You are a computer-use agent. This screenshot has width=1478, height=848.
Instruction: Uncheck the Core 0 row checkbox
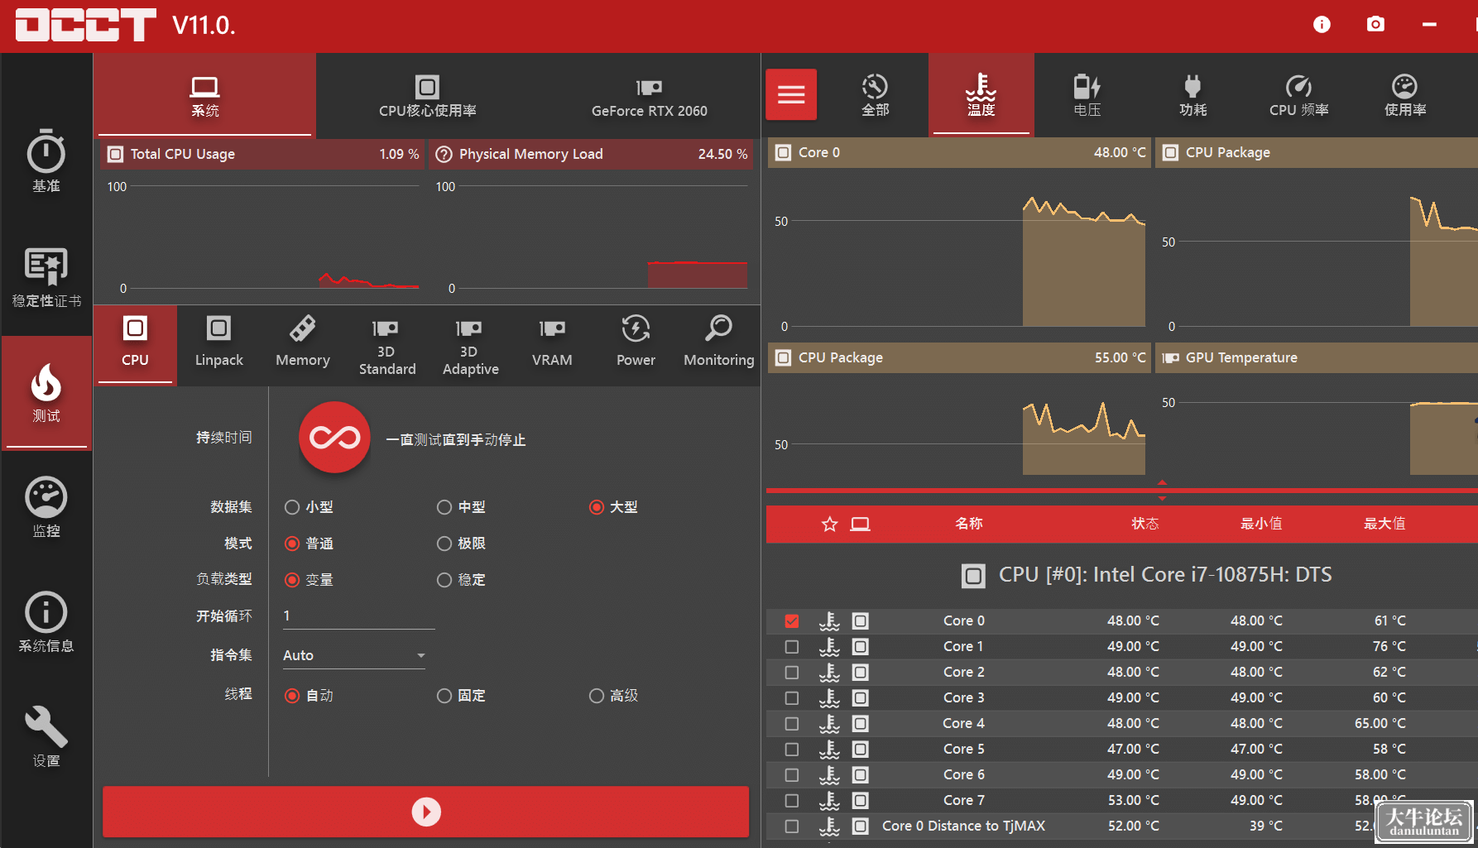coord(792,621)
